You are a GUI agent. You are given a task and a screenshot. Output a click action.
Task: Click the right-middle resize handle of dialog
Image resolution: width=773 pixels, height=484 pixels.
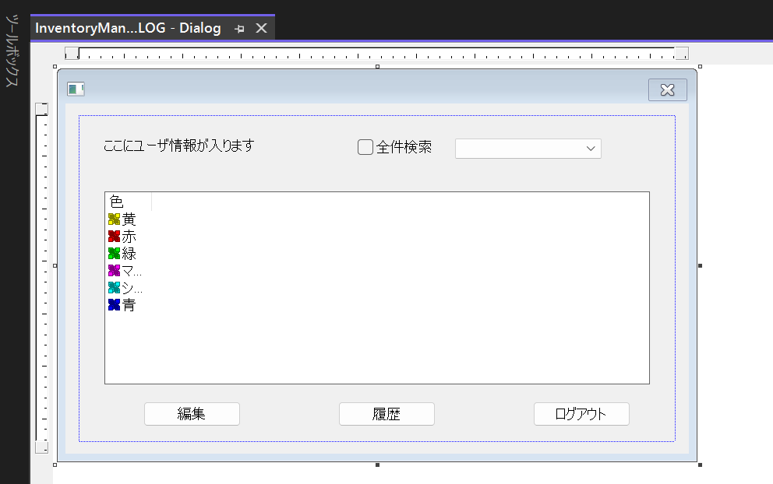click(700, 266)
